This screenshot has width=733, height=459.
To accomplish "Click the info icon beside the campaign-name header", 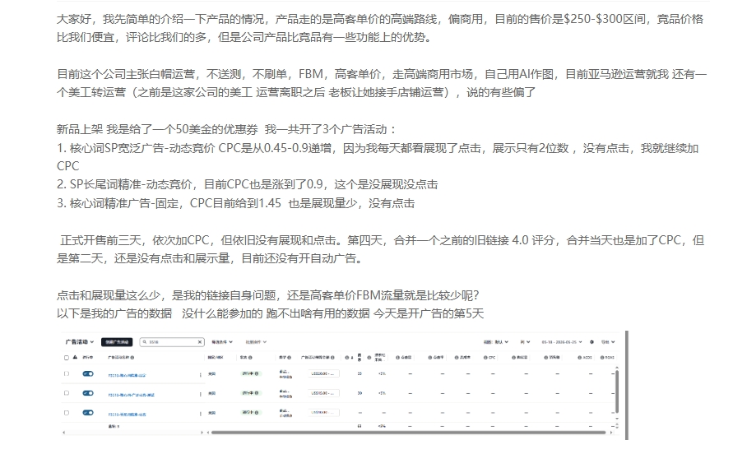I will point(132,358).
